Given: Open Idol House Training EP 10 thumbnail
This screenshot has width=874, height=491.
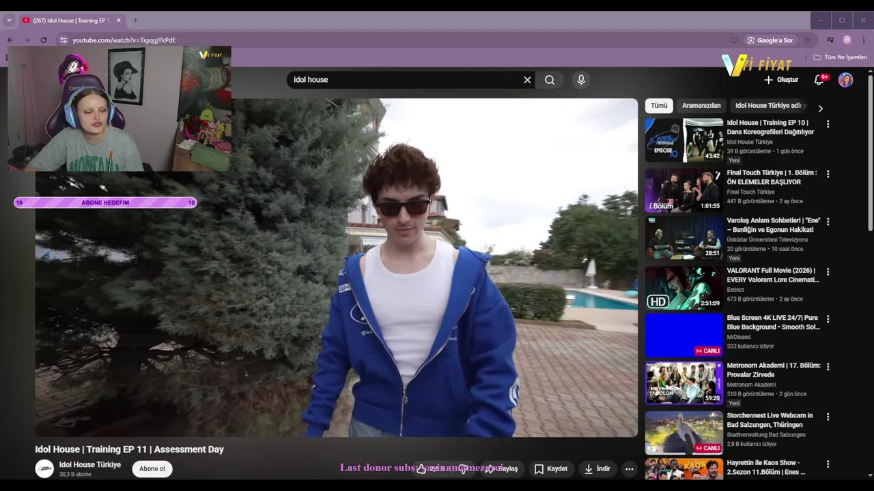Looking at the screenshot, I should (684, 140).
